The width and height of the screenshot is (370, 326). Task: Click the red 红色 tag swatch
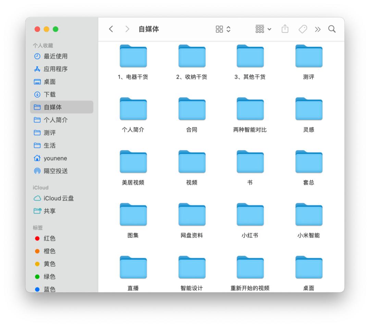[38, 238]
